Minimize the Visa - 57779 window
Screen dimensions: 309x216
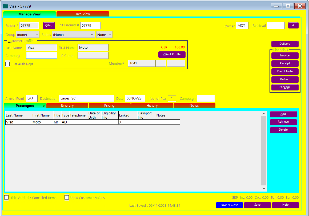pyautogui.click(x=276, y=6)
